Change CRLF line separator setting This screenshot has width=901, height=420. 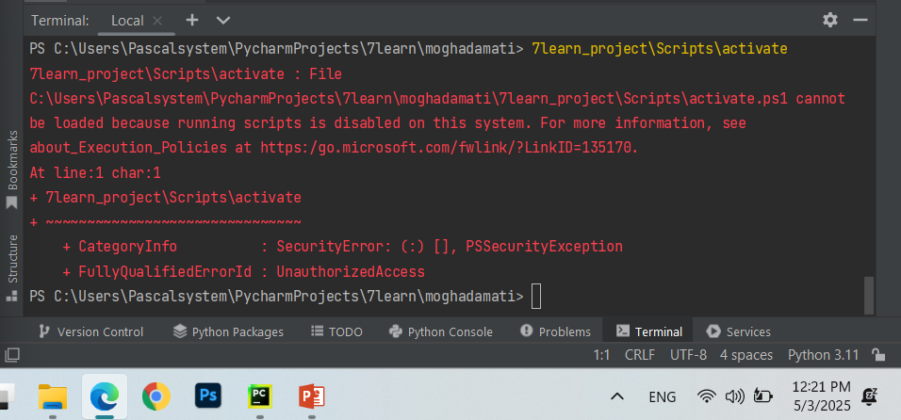pos(640,355)
